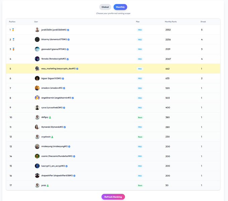This screenshot has height=201, width=228.
Task: Click easy_marketing's avatar in highlighted row
Action: (x=37, y=69)
